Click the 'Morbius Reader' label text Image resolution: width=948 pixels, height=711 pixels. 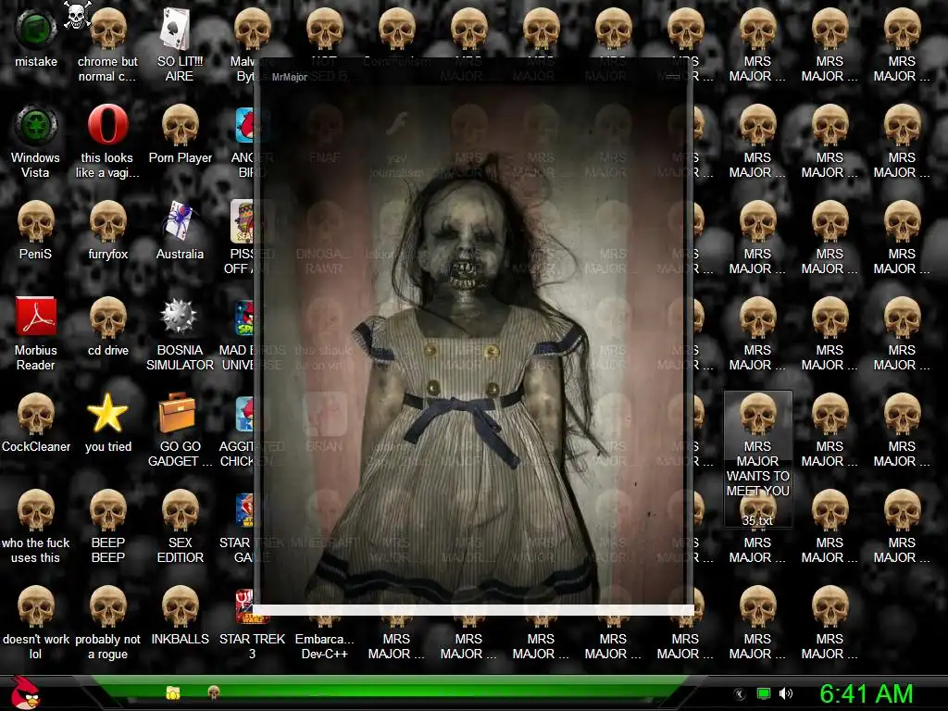[x=36, y=357]
